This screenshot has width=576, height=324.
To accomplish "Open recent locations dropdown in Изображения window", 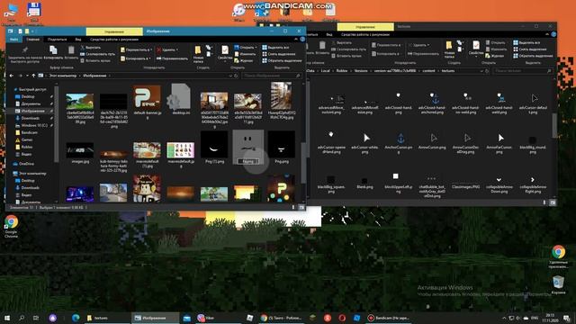I will 27,76.
